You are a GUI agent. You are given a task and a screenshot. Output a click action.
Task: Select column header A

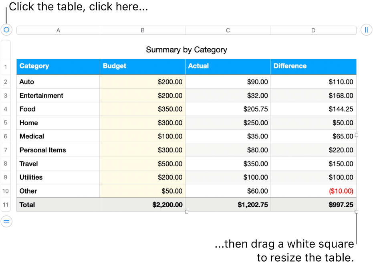point(58,30)
